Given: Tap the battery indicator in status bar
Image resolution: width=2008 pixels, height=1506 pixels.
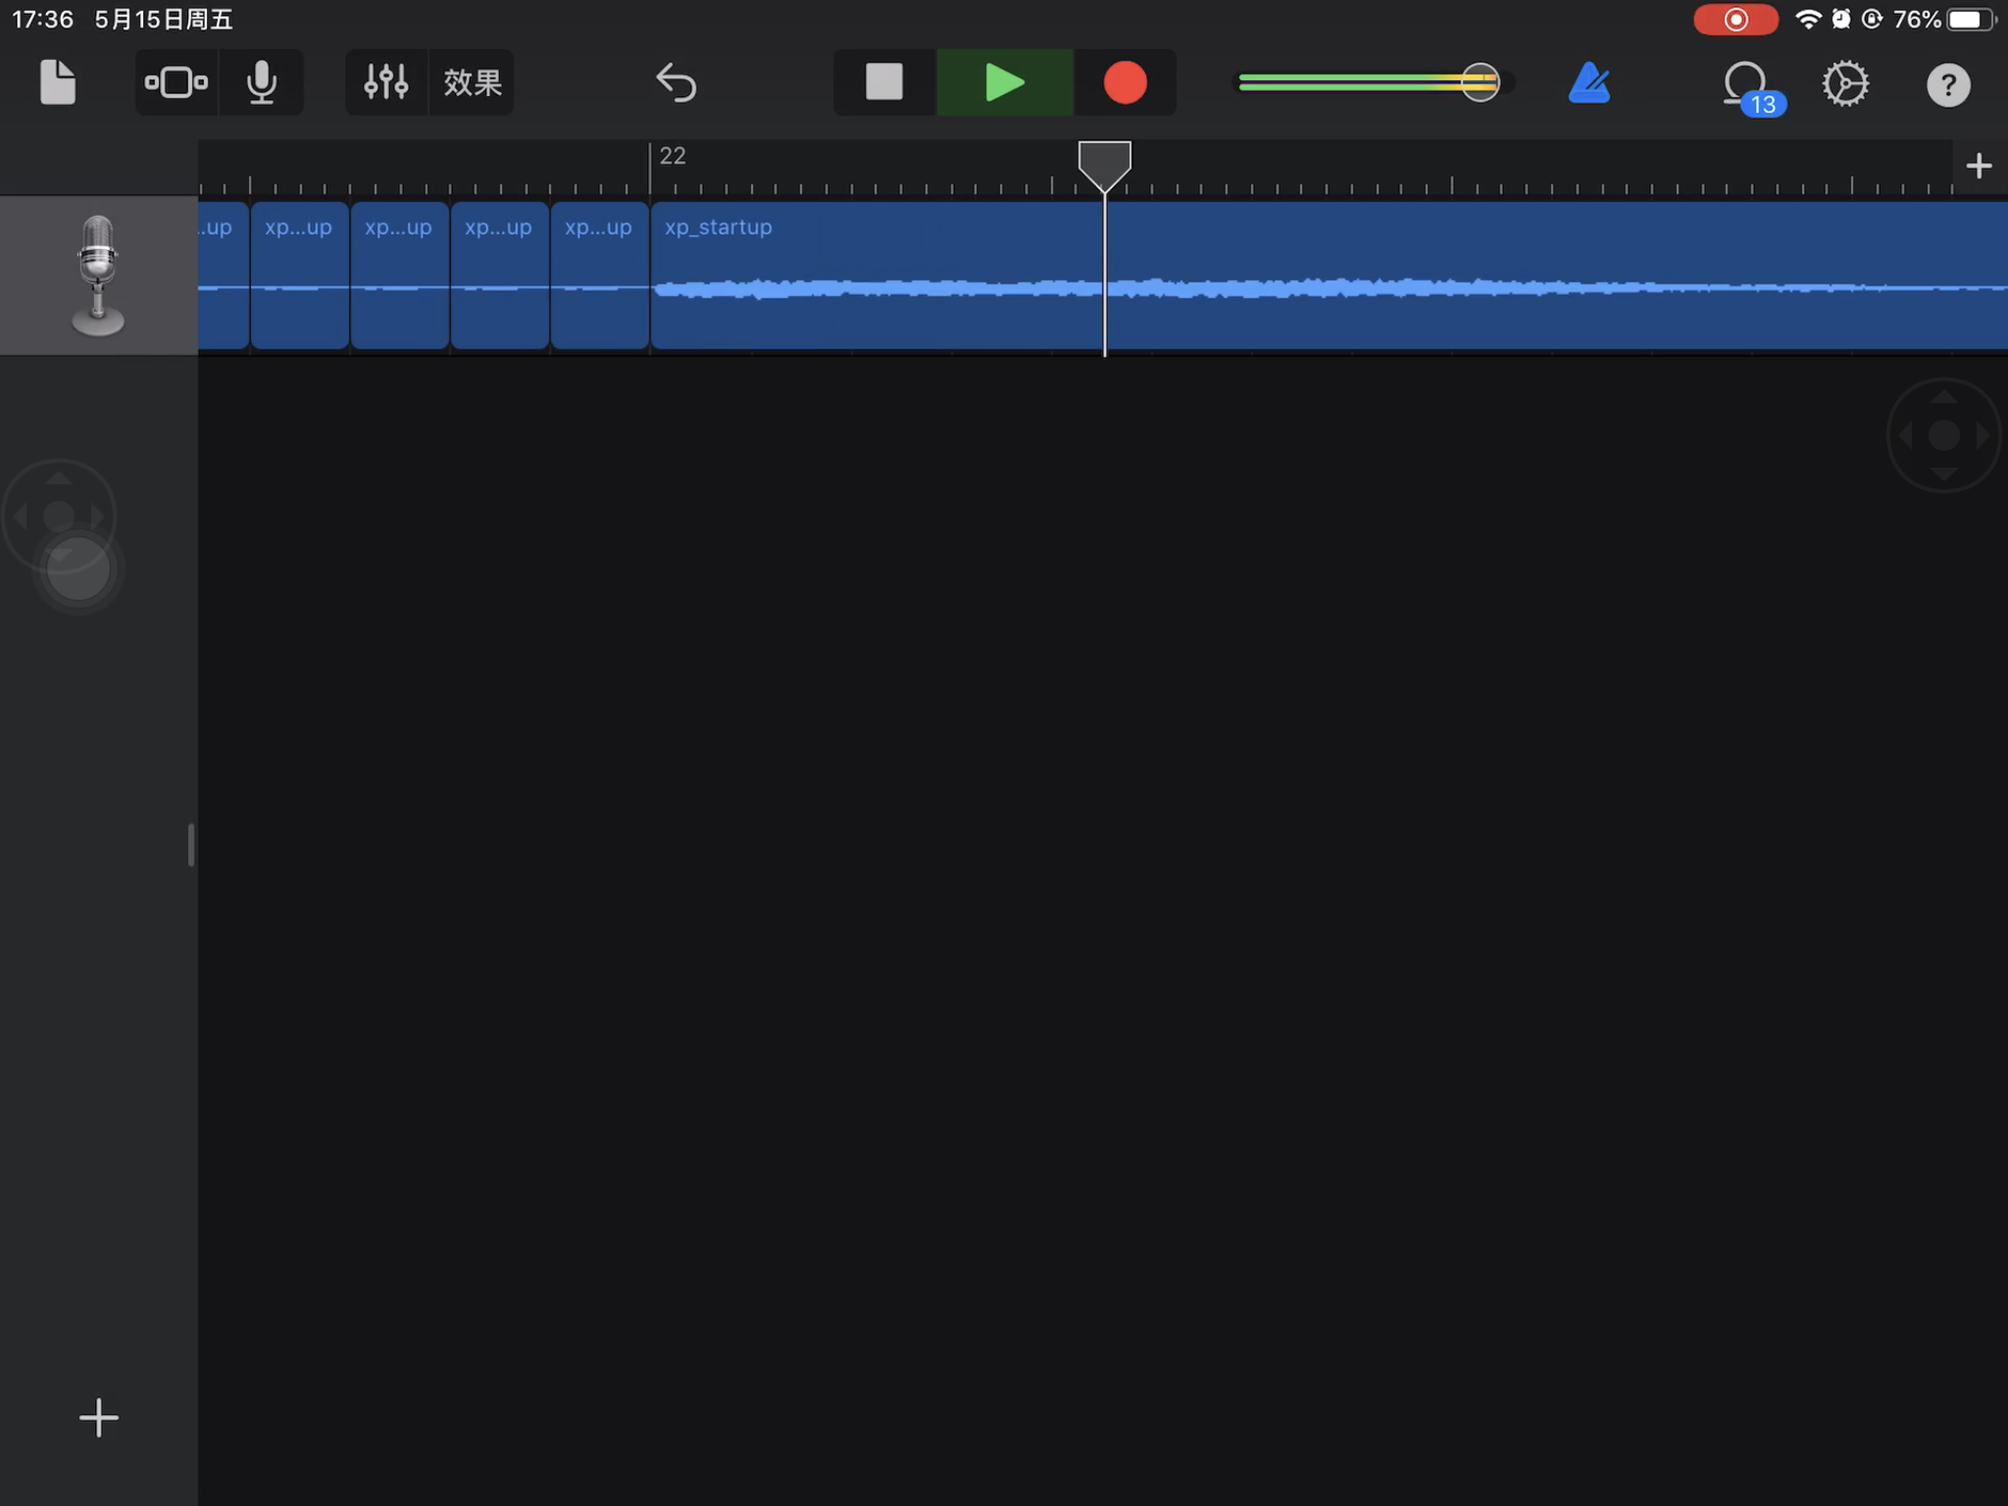Looking at the screenshot, I should pos(1971,20).
